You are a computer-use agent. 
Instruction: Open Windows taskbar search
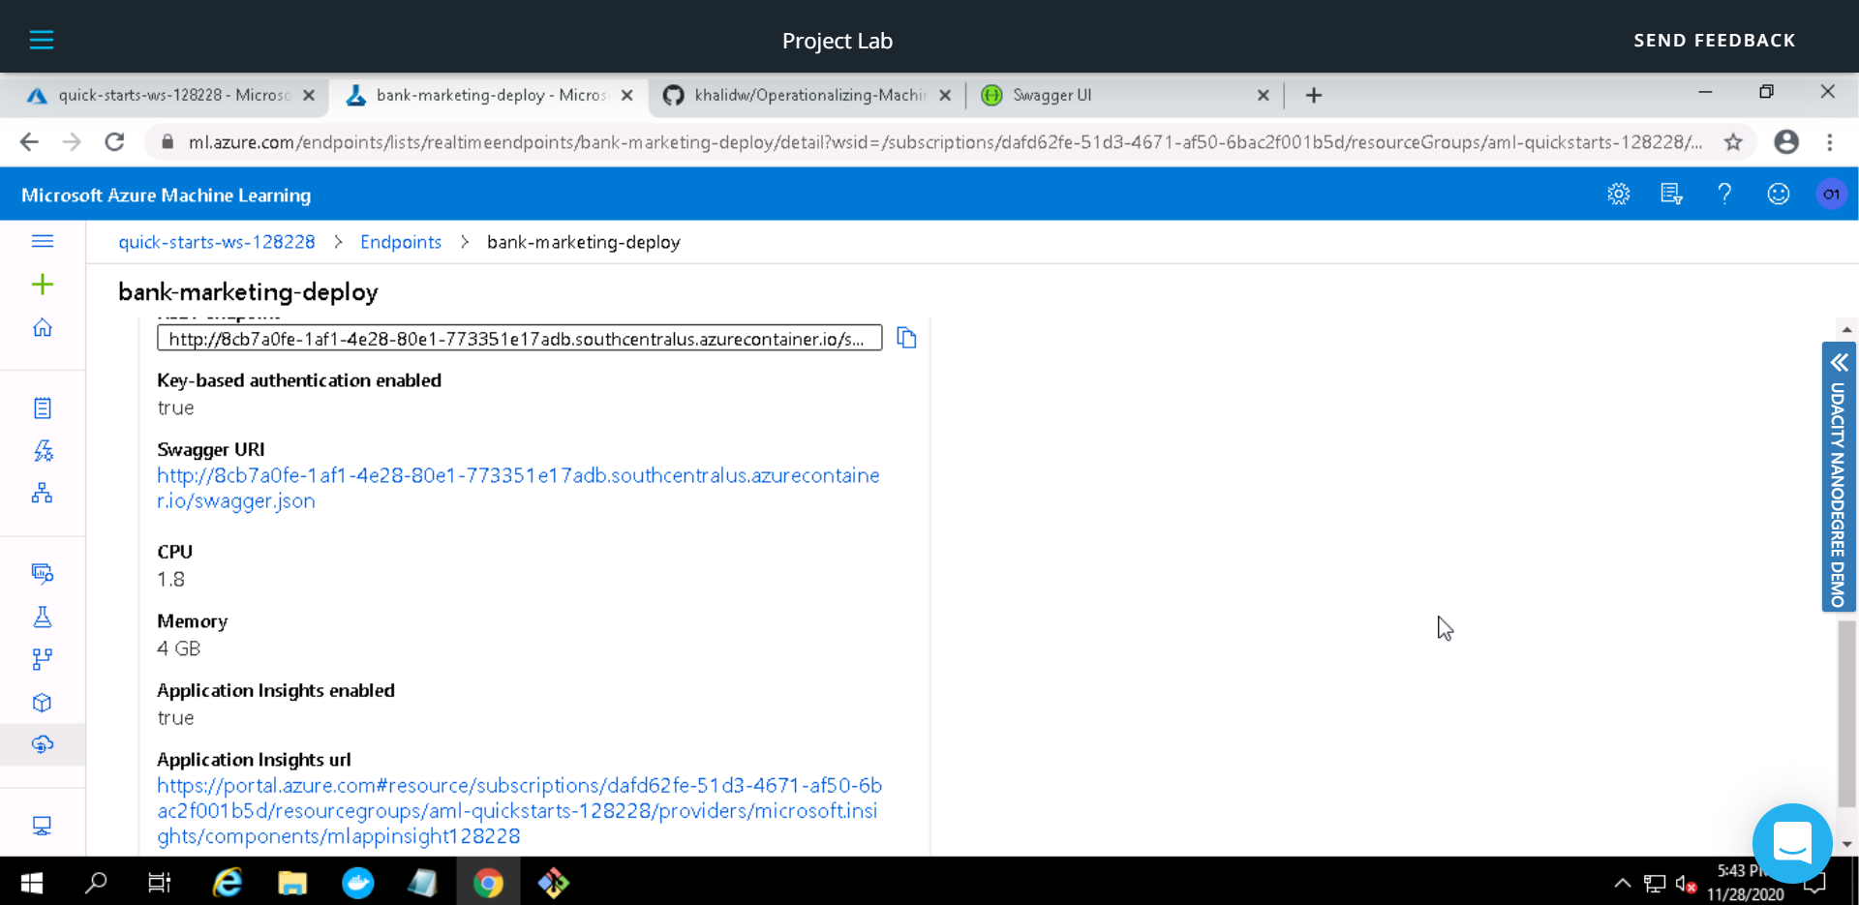(96, 883)
